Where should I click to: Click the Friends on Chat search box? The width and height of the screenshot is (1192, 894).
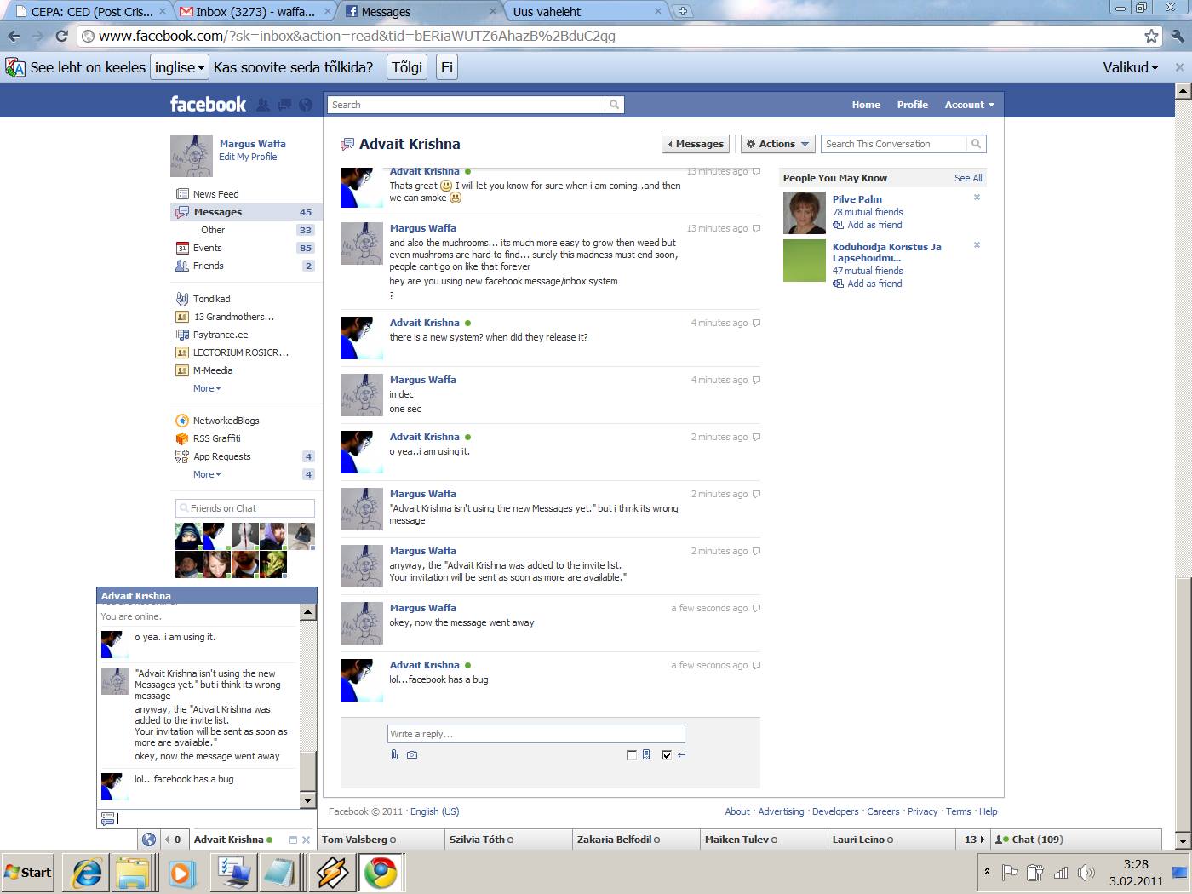pyautogui.click(x=245, y=508)
